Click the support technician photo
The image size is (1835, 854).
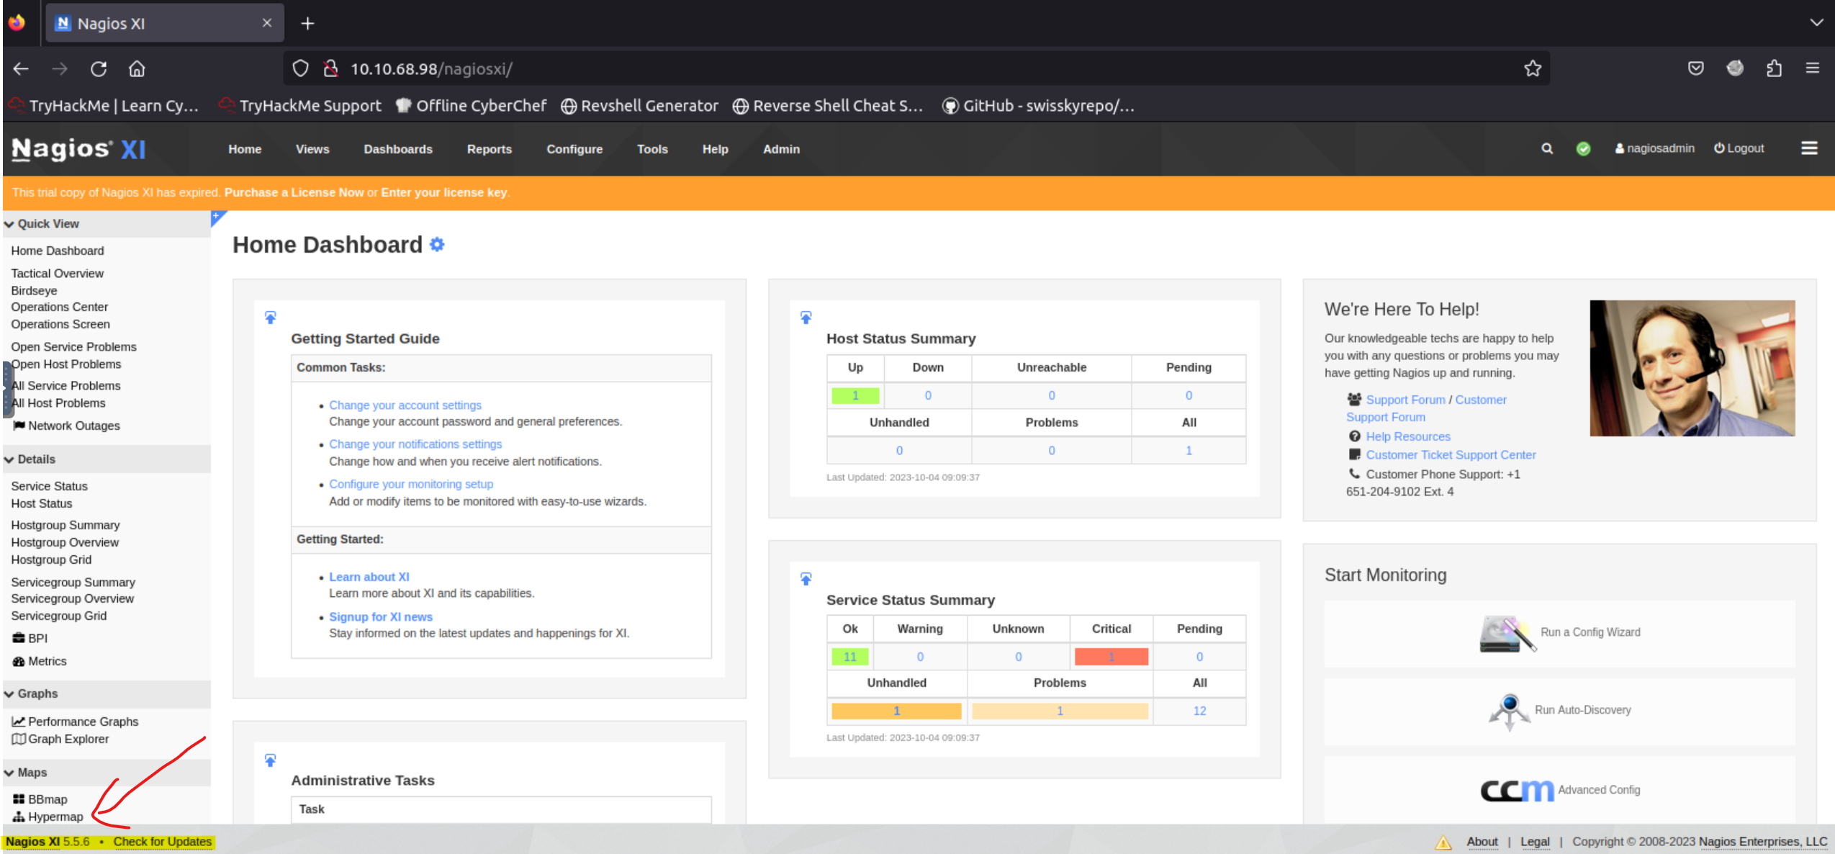pyautogui.click(x=1692, y=368)
